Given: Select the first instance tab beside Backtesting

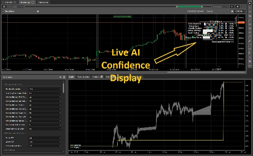Looking at the screenshot, I should tap(10, 2).
